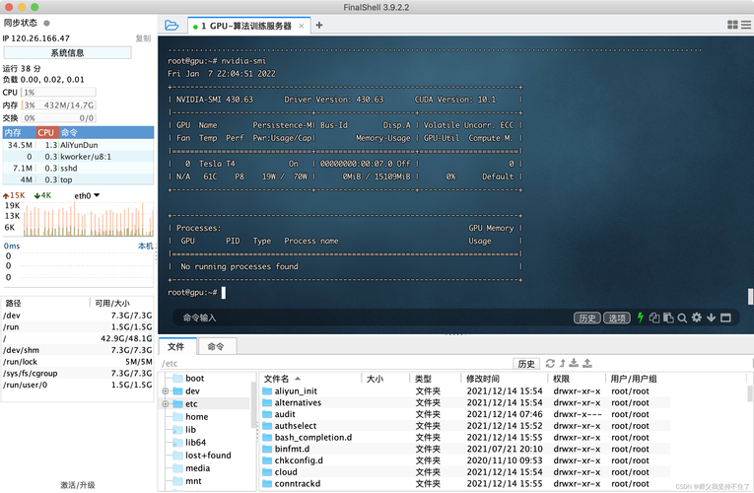Image resolution: width=754 pixels, height=493 pixels.
Task: Select the binfmt.d folder row
Action: tap(465, 449)
